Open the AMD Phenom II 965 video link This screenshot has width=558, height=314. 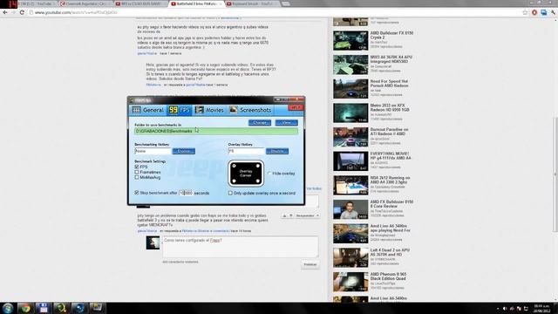click(388, 276)
